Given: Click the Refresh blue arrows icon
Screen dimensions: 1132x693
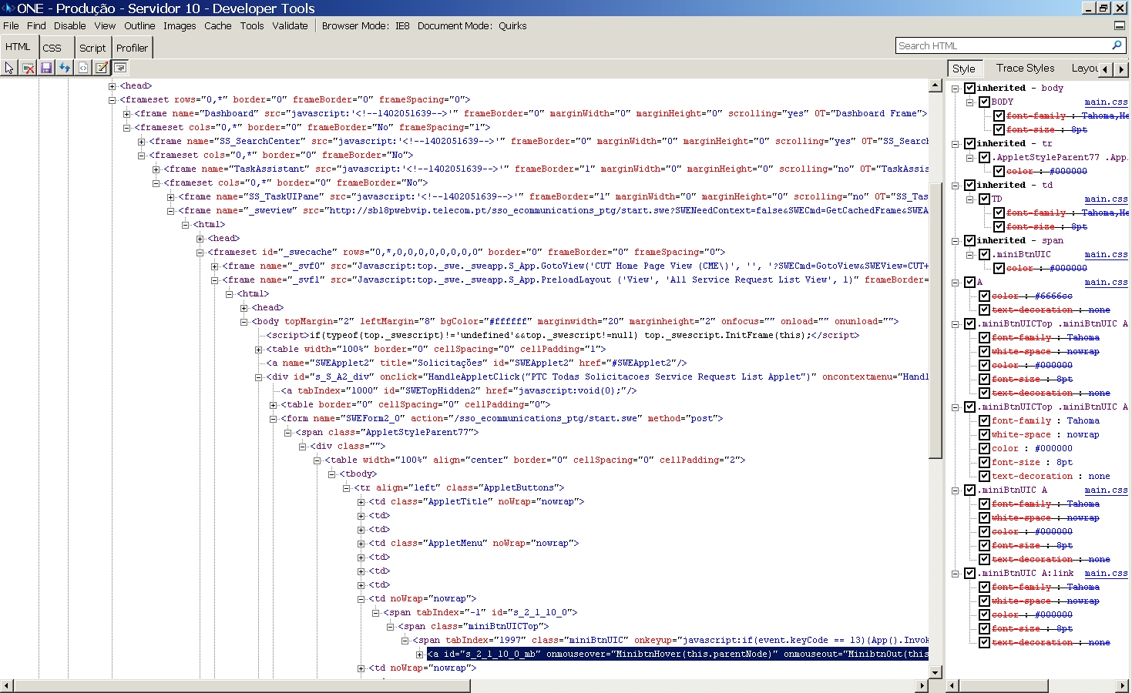Looking at the screenshot, I should click(65, 68).
